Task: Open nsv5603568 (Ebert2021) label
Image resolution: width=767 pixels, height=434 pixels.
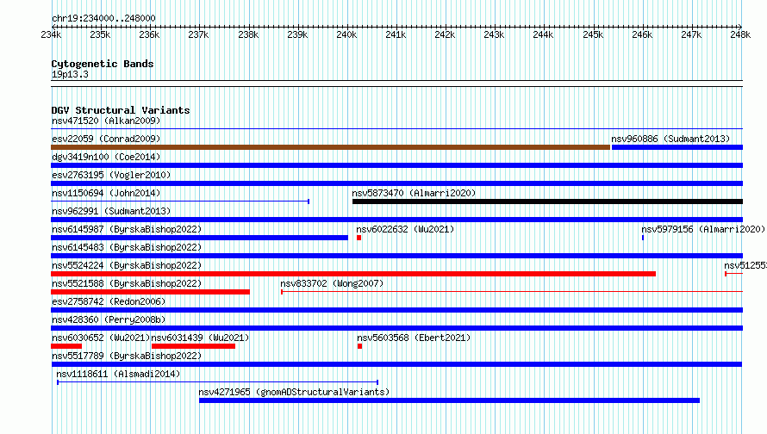Action: pyautogui.click(x=414, y=338)
